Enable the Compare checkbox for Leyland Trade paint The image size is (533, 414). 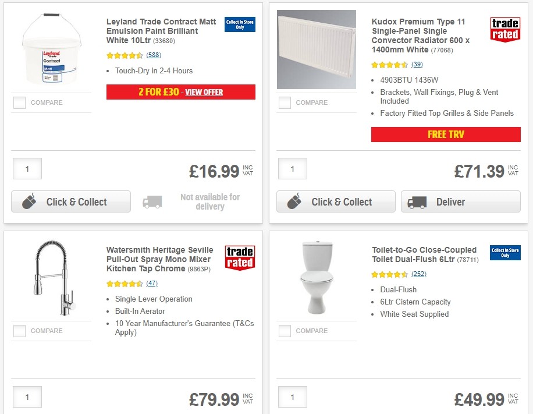[x=19, y=102]
